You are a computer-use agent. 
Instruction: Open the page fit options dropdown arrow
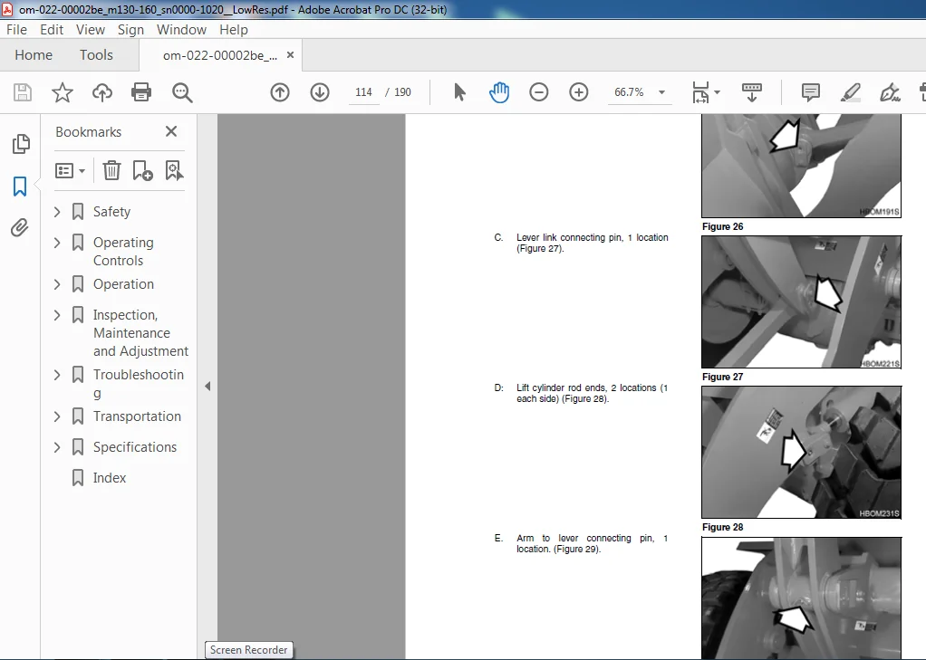click(x=717, y=92)
